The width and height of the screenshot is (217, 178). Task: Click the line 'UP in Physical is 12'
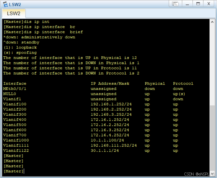click(70, 58)
